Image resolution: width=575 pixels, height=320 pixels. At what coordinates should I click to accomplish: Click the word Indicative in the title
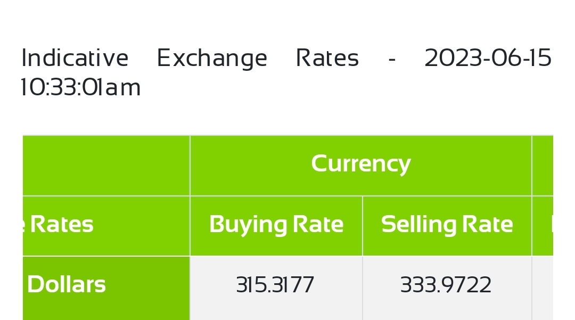pos(75,58)
